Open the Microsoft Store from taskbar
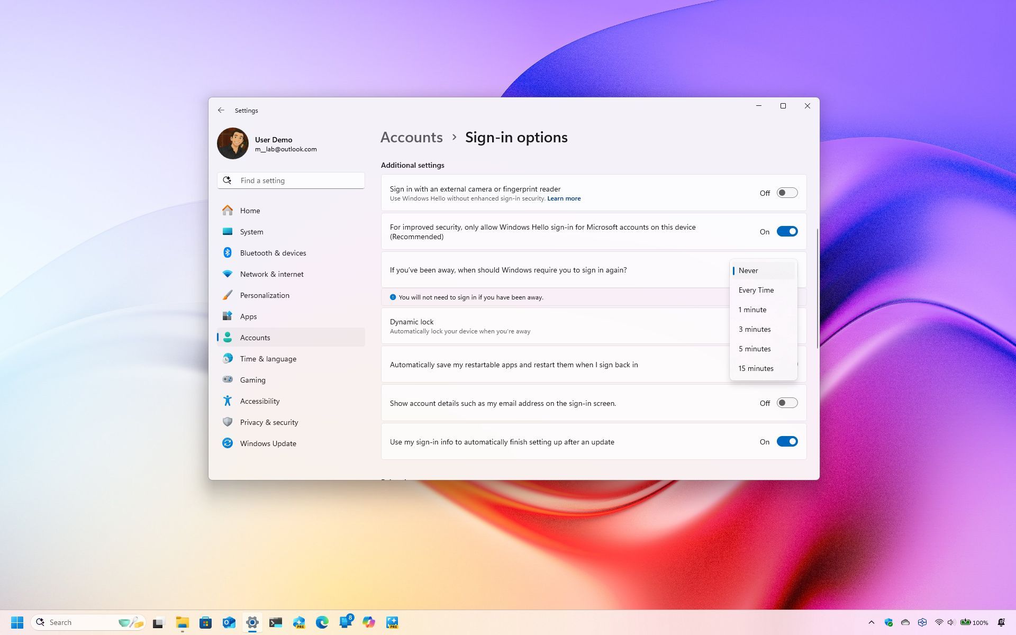The width and height of the screenshot is (1016, 635). [x=206, y=622]
